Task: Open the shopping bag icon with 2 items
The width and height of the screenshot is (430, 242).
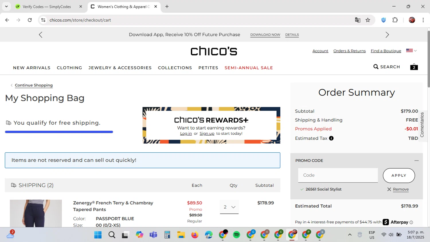Action: click(414, 67)
